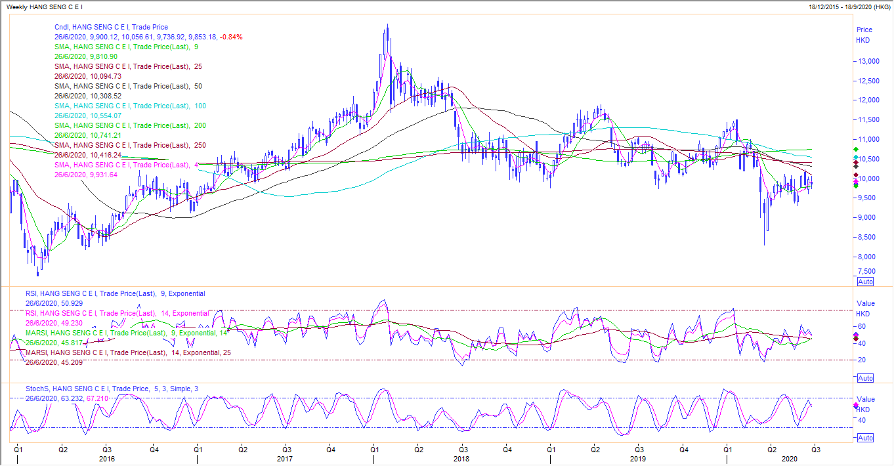Click the Price HKD axis heading
The height and width of the screenshot is (466, 894).
[x=864, y=35]
